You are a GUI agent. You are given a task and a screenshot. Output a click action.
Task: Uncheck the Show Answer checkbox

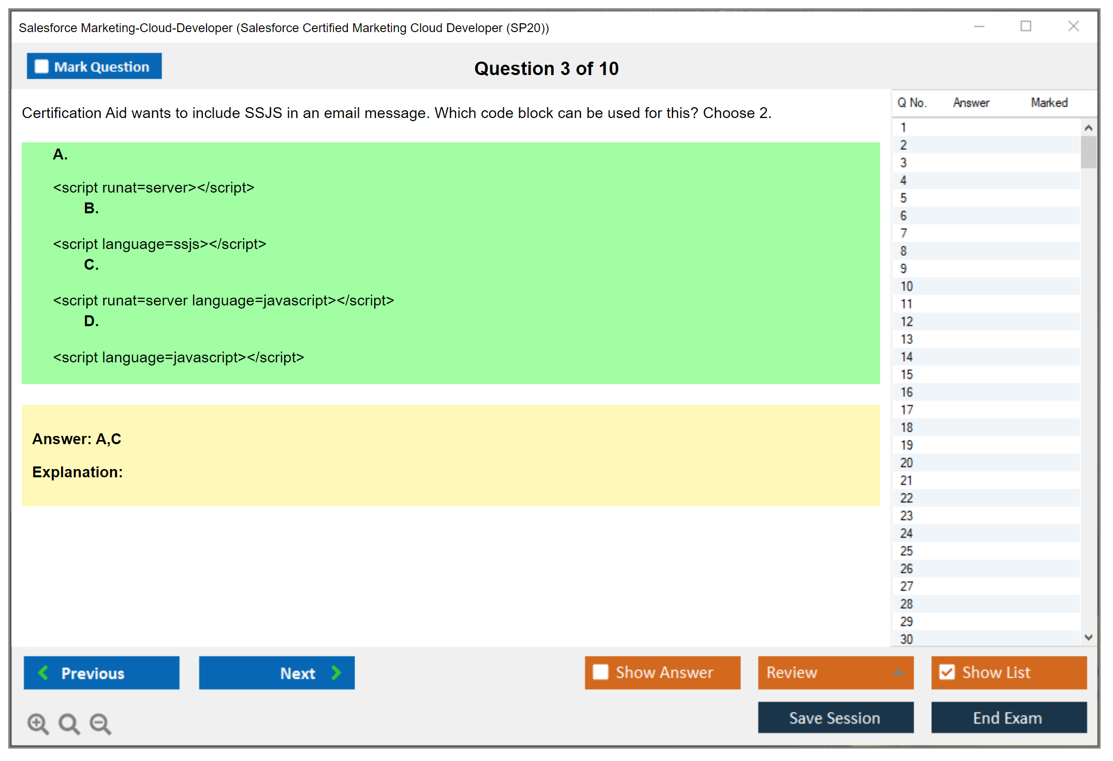click(601, 672)
